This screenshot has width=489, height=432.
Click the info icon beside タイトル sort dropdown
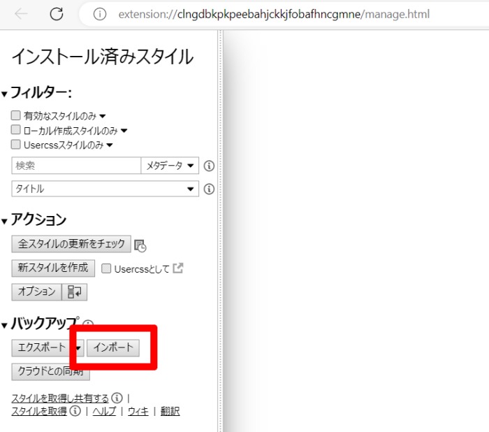coord(209,189)
